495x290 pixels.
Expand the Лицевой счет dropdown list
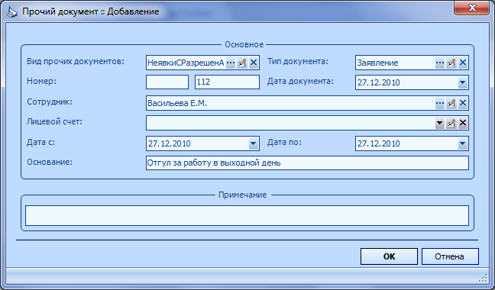[x=440, y=123]
